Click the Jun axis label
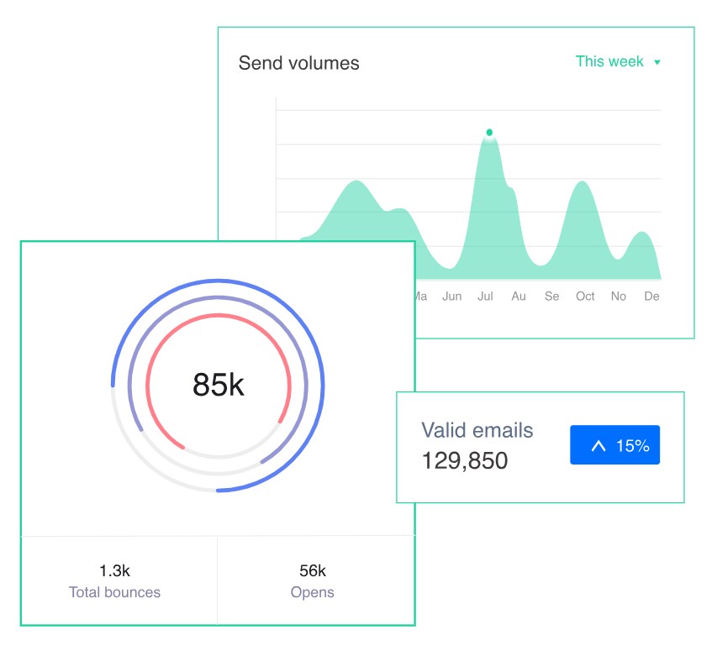 (x=451, y=297)
